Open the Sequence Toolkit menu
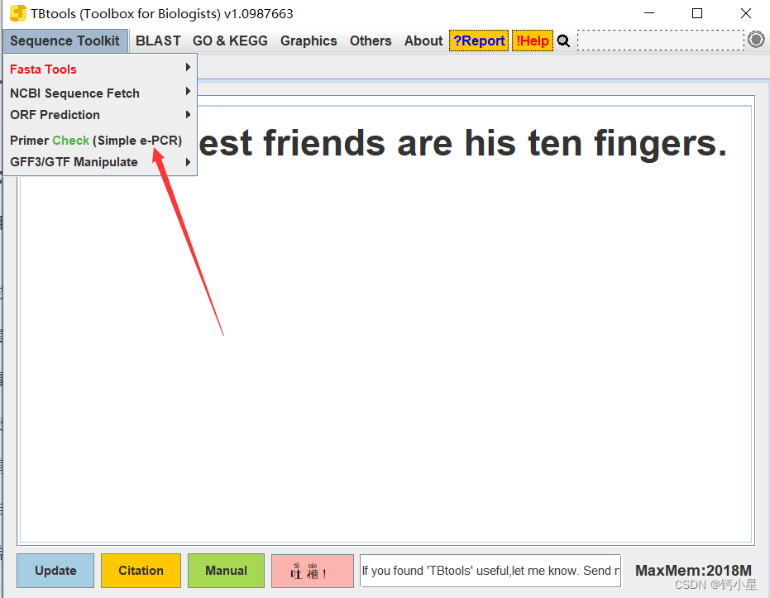The height and width of the screenshot is (598, 770). pyautogui.click(x=65, y=41)
